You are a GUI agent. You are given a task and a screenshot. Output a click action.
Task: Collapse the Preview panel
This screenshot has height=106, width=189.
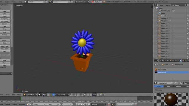click(x=155, y=90)
